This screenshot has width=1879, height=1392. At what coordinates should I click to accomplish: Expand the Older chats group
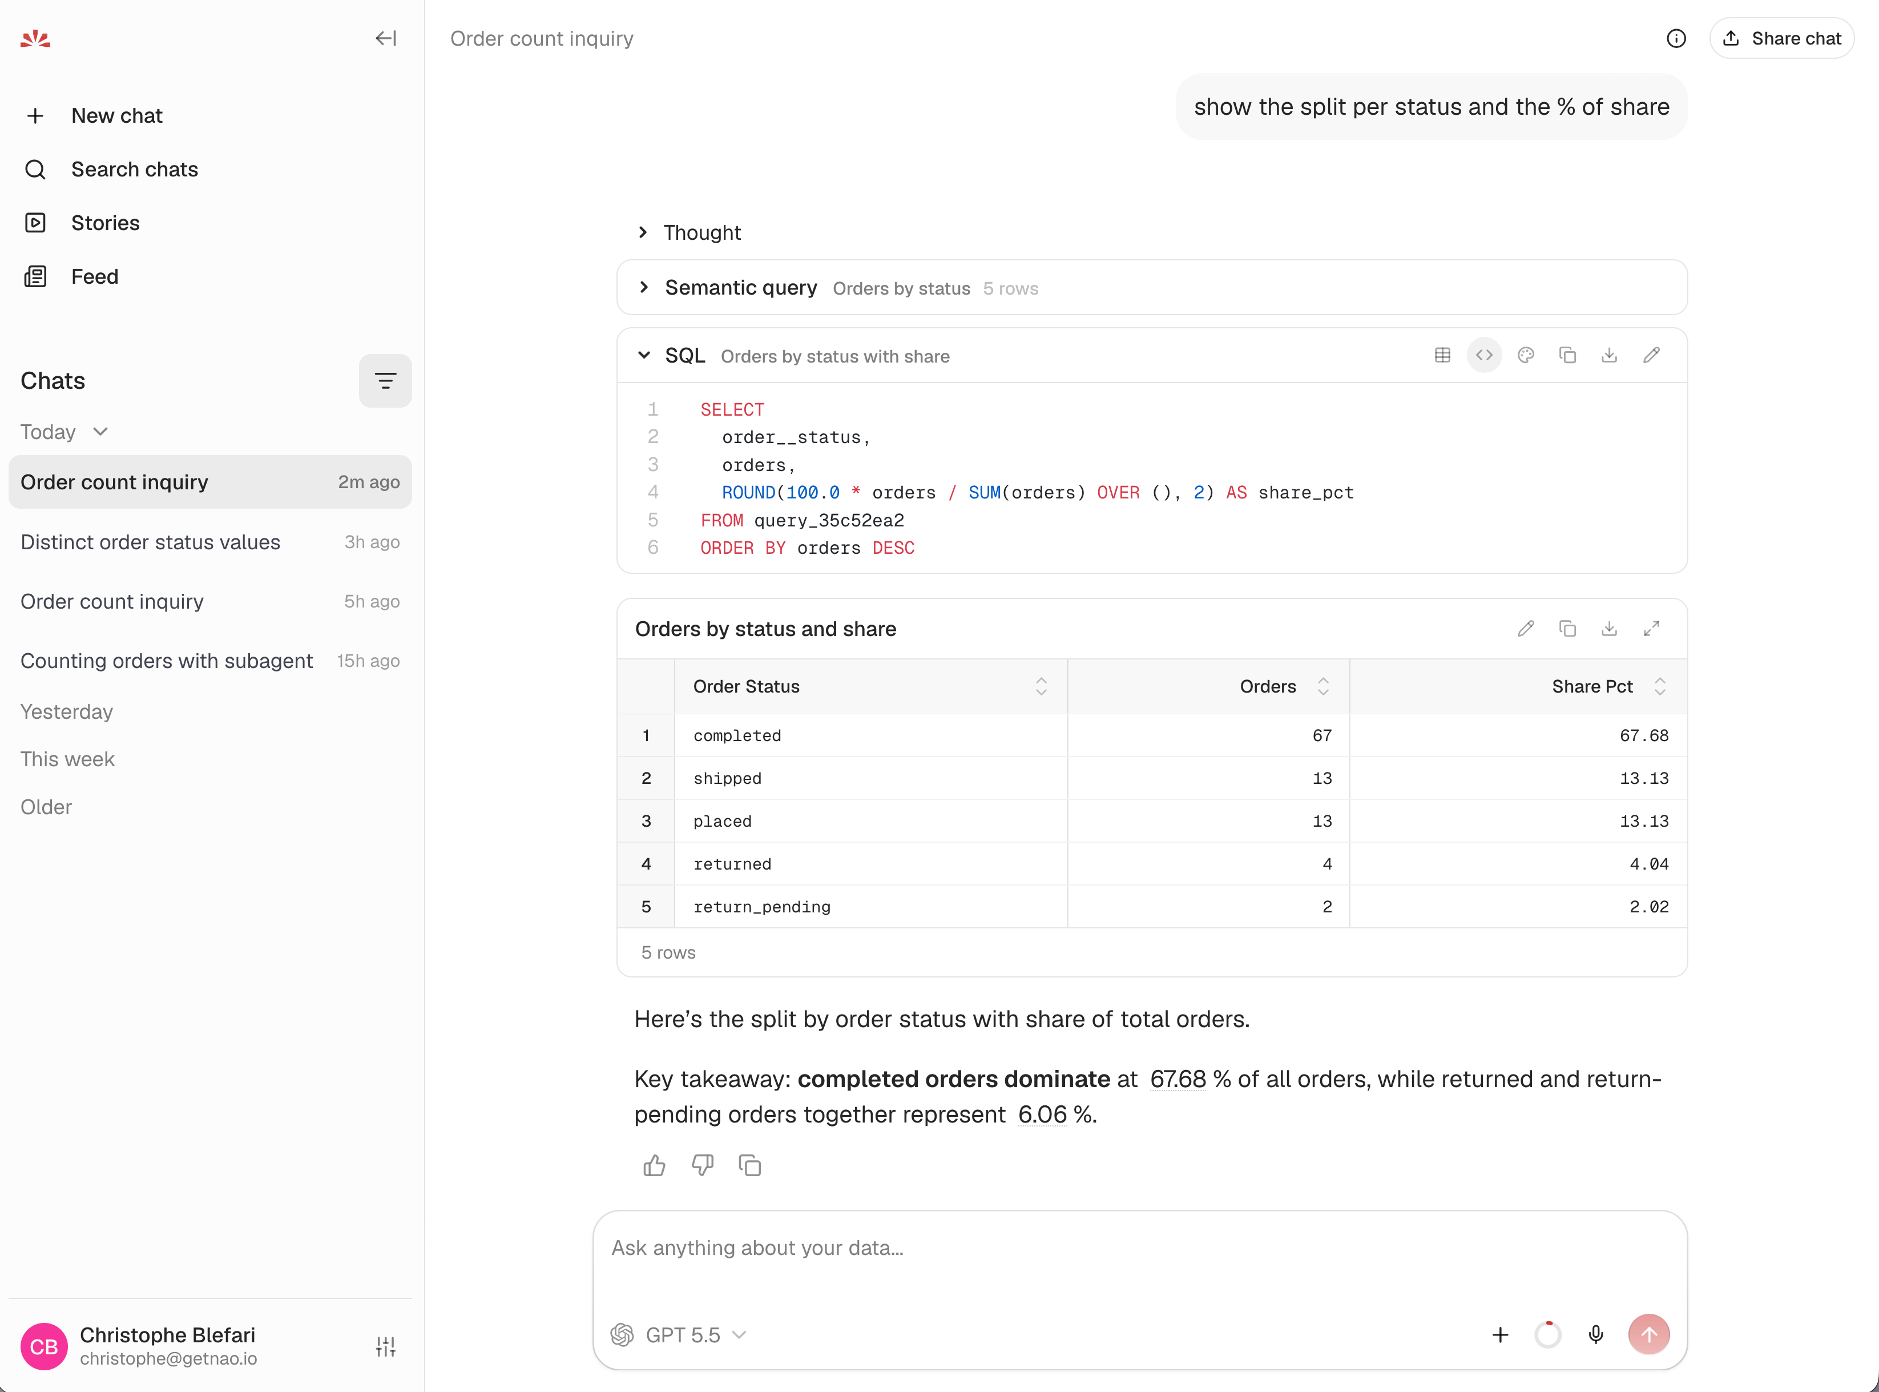46,806
